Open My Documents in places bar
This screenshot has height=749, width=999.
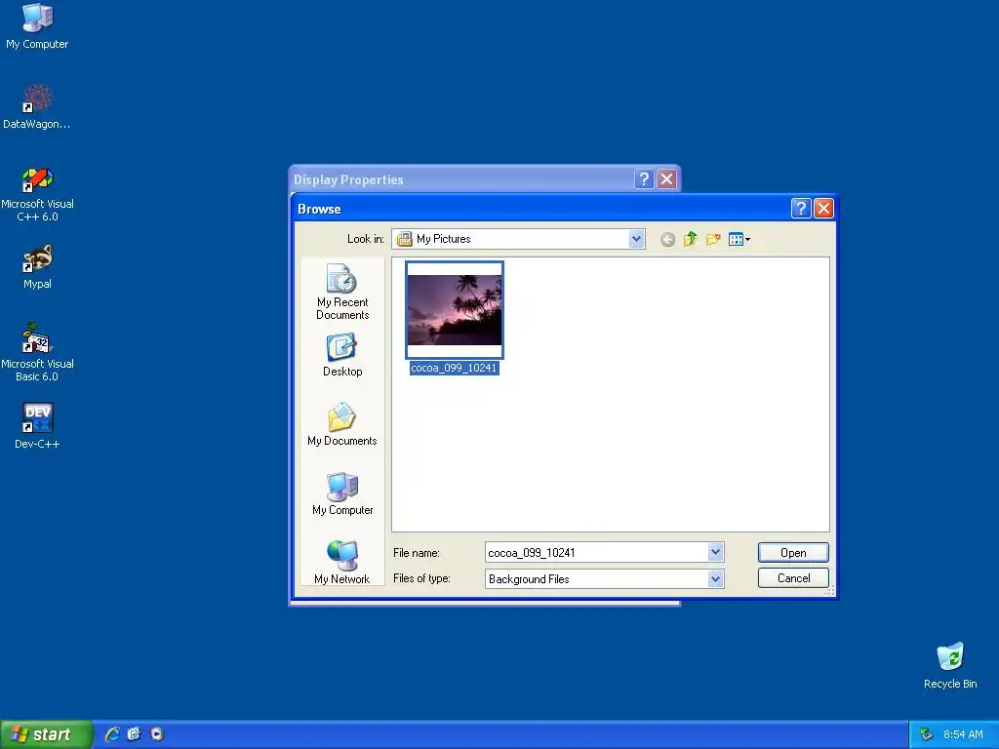342,424
